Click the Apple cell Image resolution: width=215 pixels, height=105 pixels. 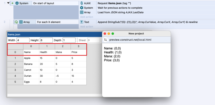pyautogui.click(x=31, y=58)
